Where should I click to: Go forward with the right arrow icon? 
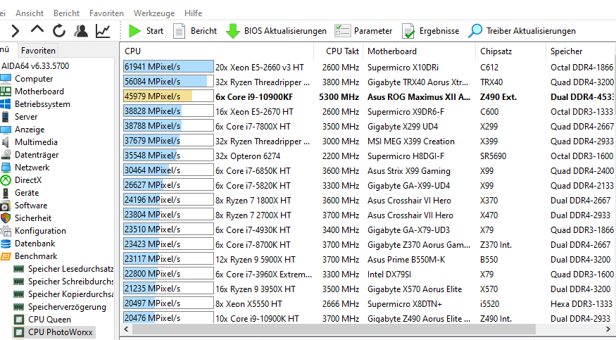click(15, 31)
